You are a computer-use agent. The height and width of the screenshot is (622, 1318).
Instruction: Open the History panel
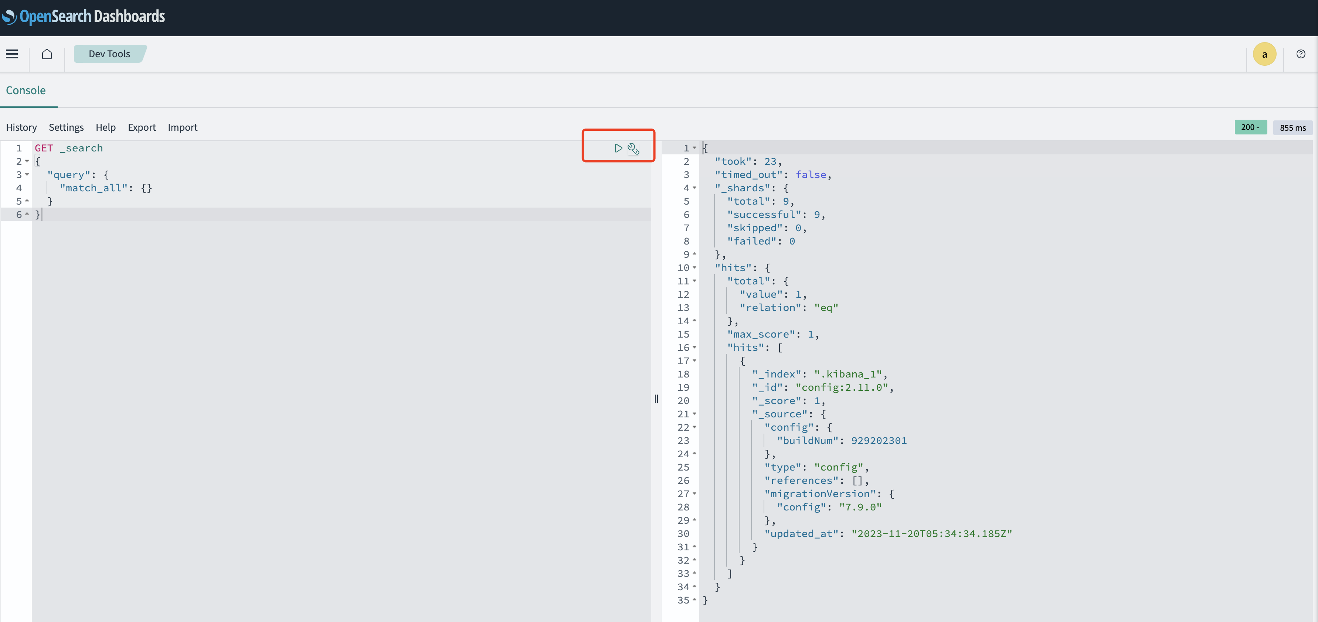point(21,127)
